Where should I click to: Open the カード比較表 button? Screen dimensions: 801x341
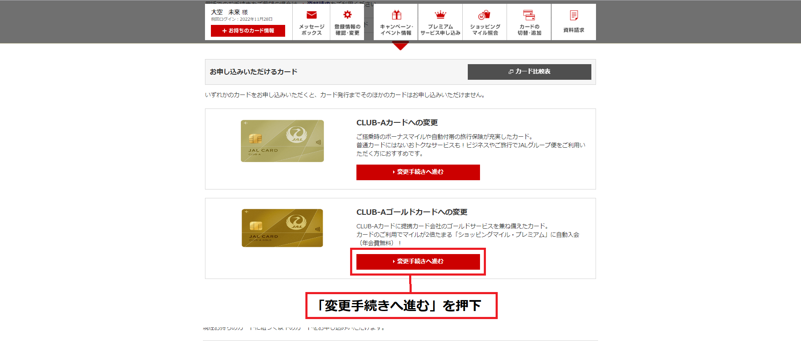click(x=529, y=72)
